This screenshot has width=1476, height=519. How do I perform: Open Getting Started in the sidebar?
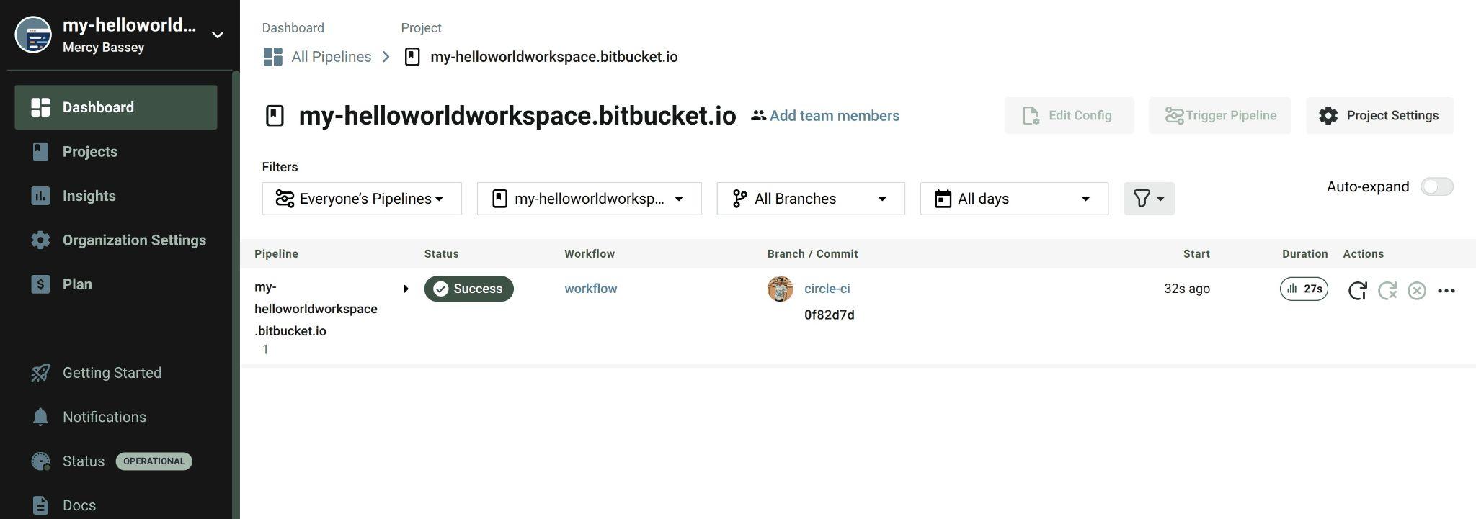(x=112, y=373)
